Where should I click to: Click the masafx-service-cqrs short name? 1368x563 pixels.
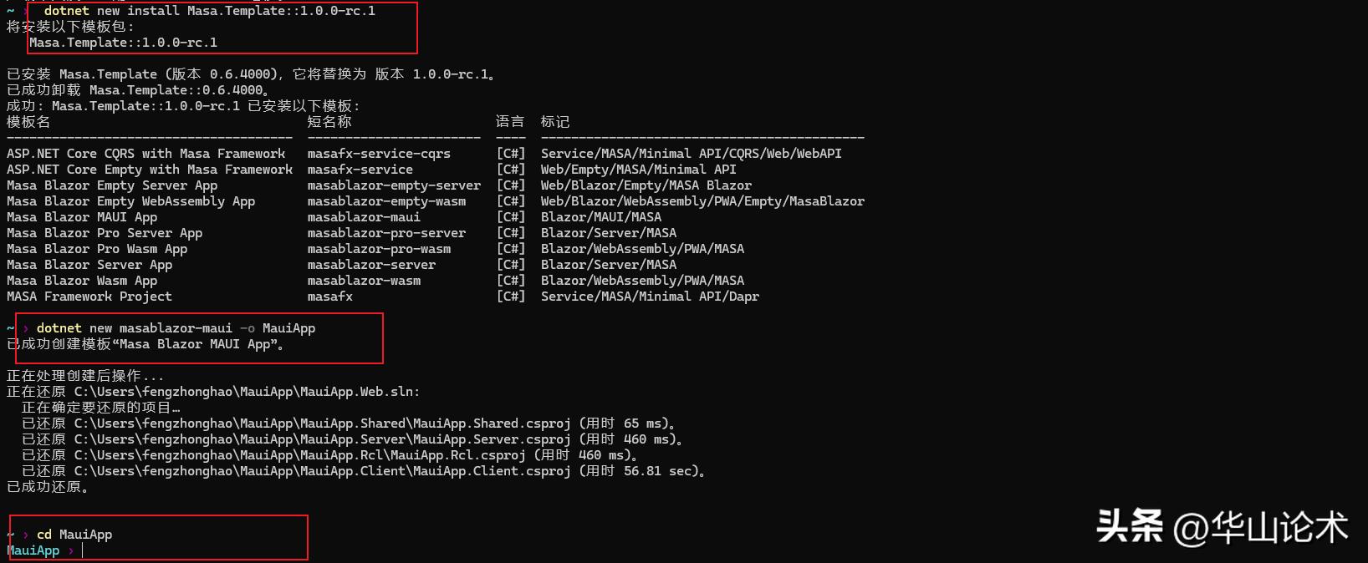tap(378, 154)
